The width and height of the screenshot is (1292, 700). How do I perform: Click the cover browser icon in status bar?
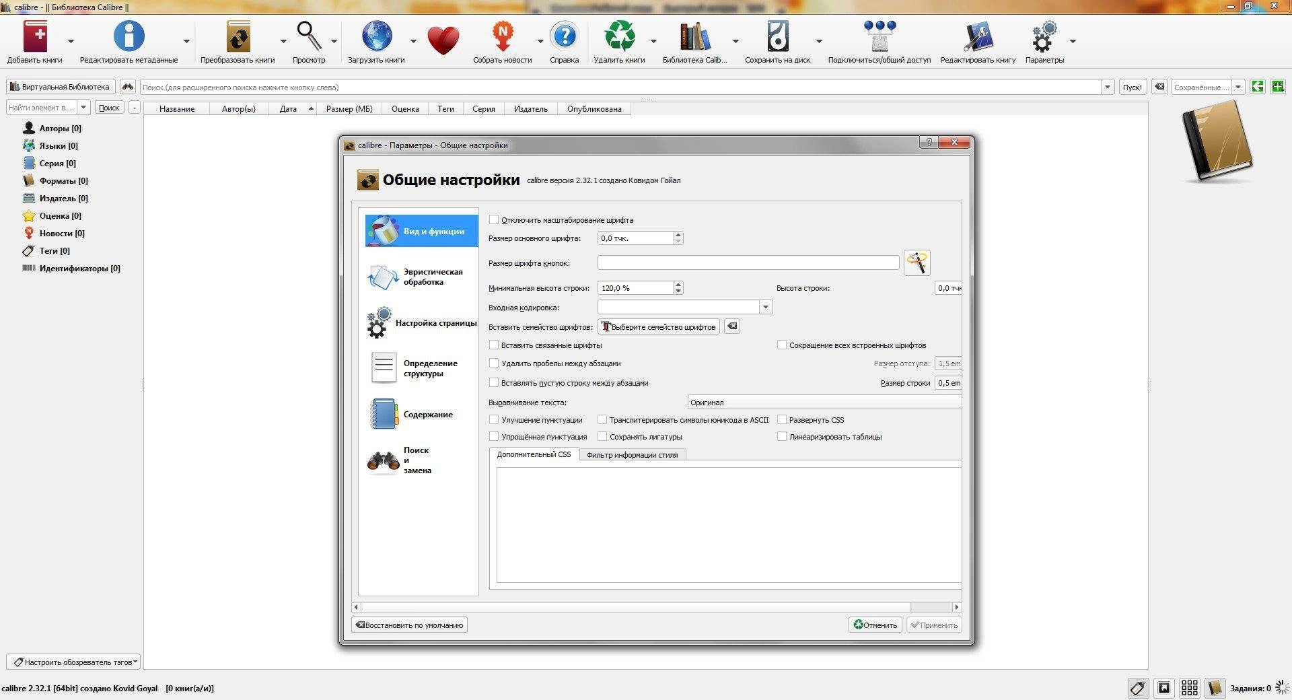1163,688
